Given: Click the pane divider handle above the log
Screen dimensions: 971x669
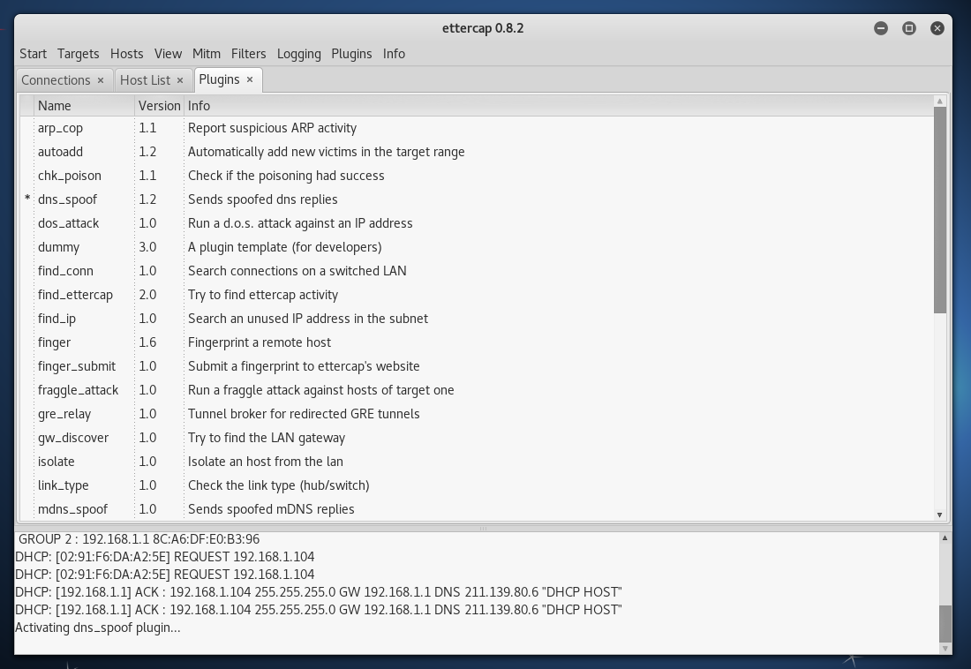Looking at the screenshot, I should tap(483, 529).
